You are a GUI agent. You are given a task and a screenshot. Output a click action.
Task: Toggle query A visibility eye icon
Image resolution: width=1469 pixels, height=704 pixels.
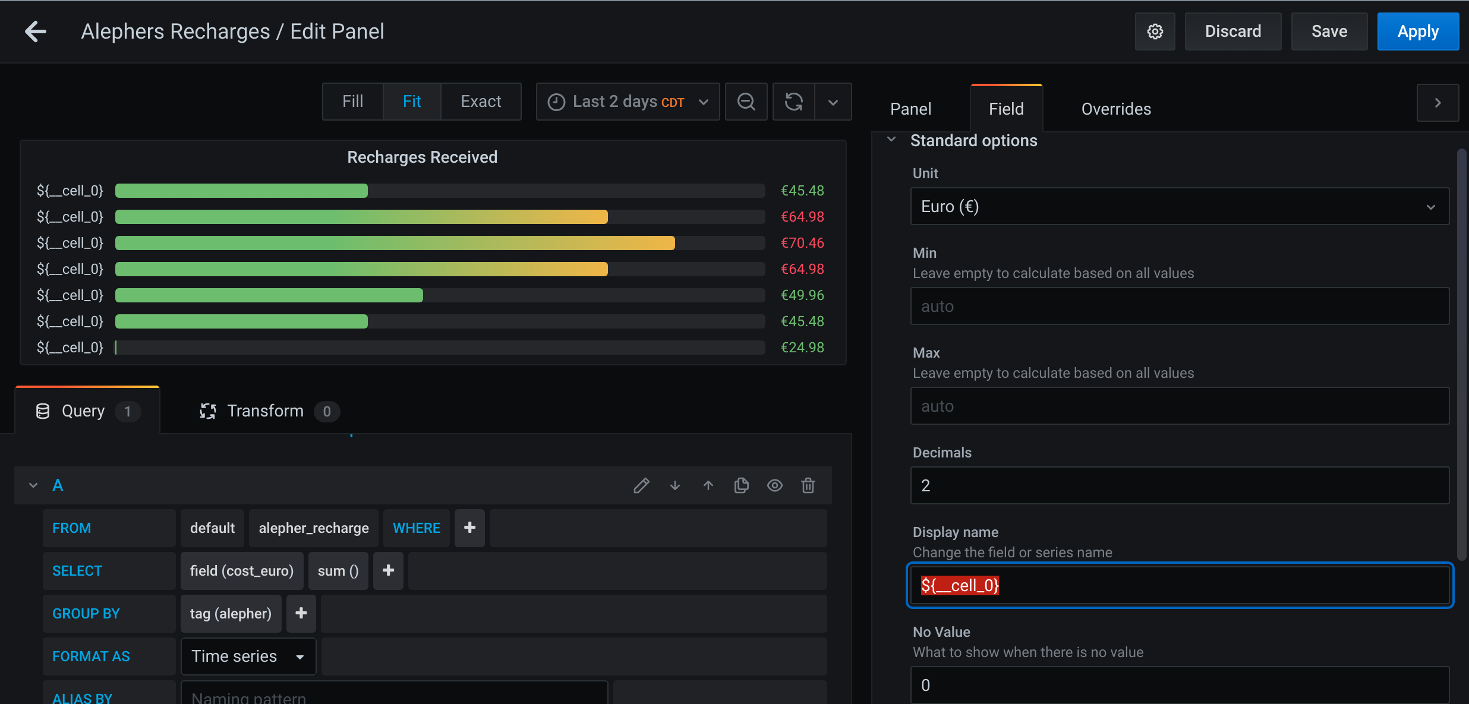click(x=775, y=485)
